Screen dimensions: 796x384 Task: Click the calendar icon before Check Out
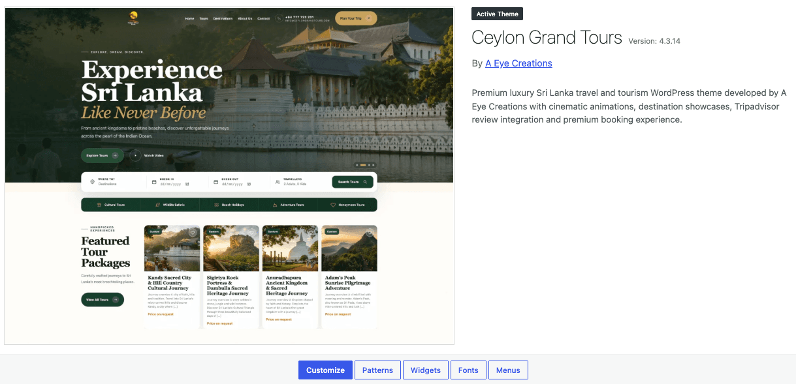pos(216,182)
